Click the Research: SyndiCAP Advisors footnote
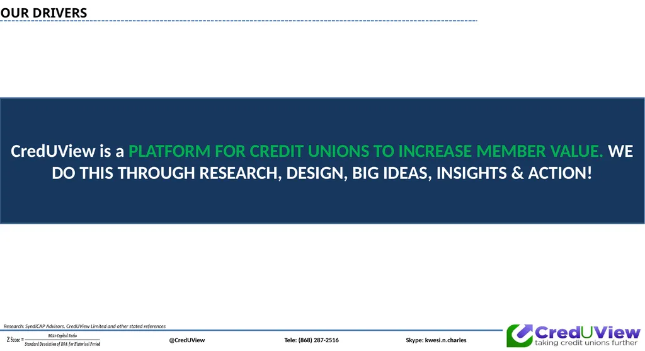This screenshot has height=351, width=645. coord(84,326)
